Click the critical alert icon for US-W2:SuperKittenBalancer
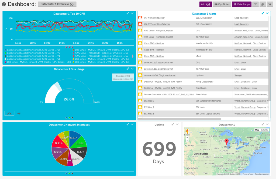Image resolution: width=276 pixels, height=179 pixels. tap(140, 24)
